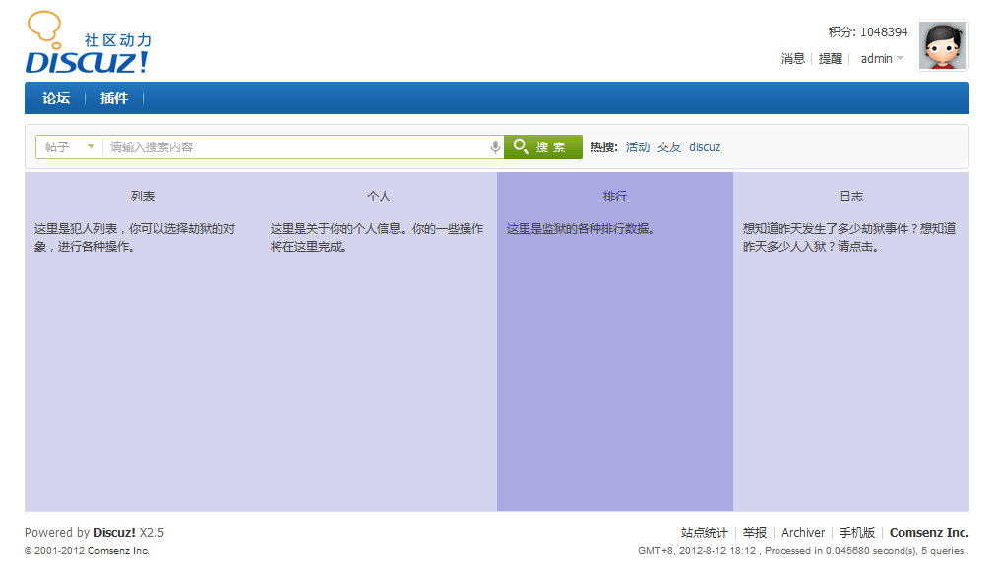996x574 pixels.
Task: Click the 这里是关于你的个人信息 description text
Action: pos(377,238)
